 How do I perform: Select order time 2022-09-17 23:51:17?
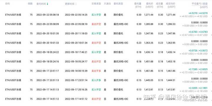[x=48, y=71]
